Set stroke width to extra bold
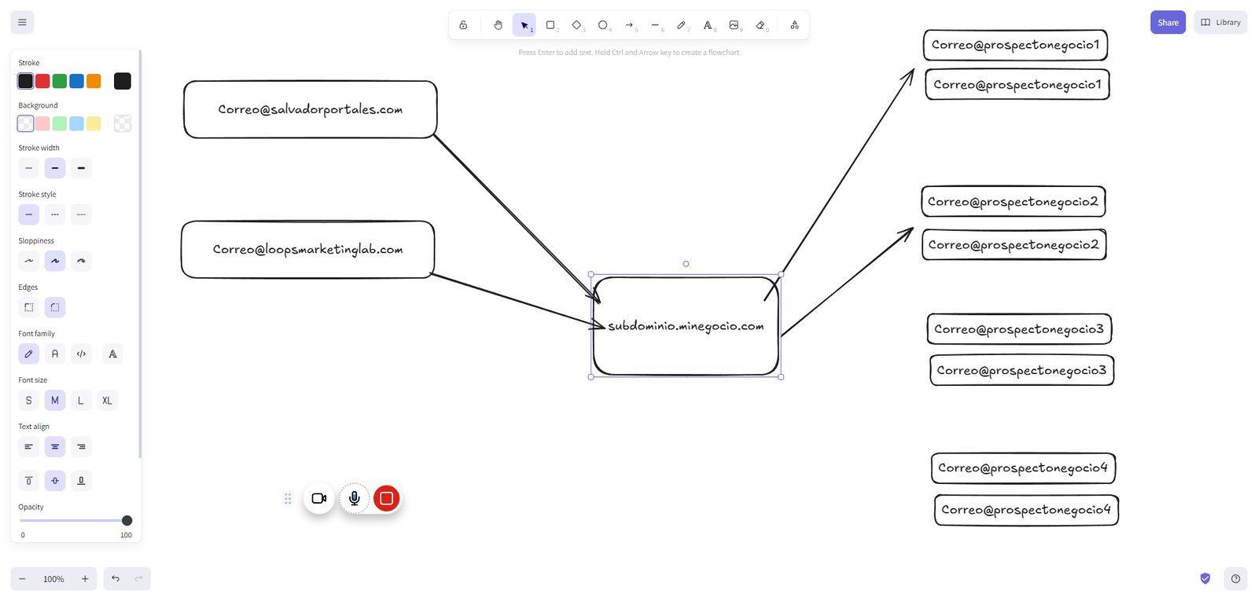This screenshot has height=601, width=1258. click(x=81, y=168)
